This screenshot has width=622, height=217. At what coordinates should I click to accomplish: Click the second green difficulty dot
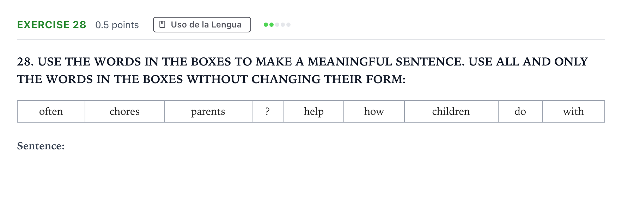[x=272, y=25]
